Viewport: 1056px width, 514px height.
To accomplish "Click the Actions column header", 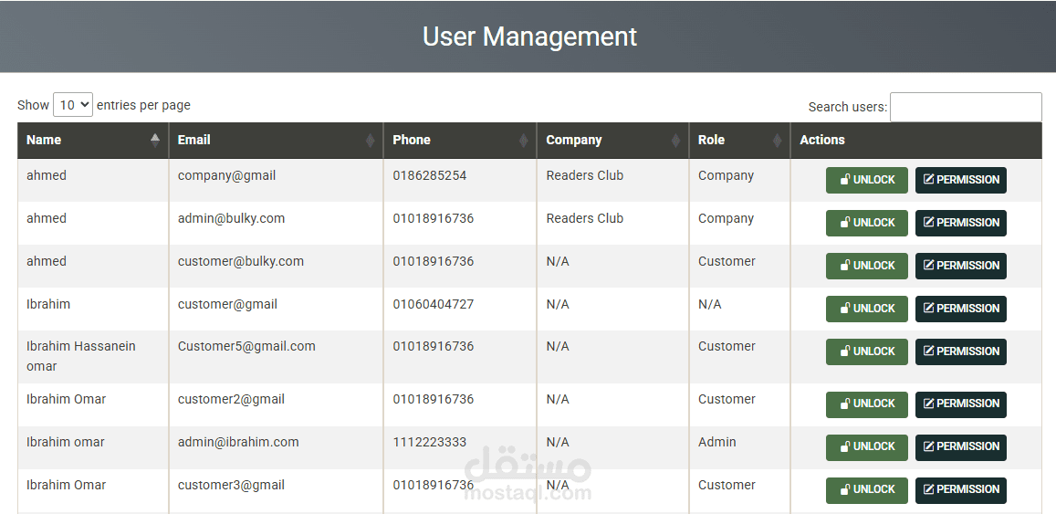I will click(x=916, y=140).
